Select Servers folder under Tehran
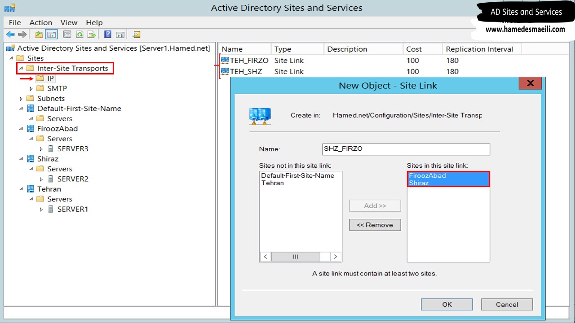The width and height of the screenshot is (575, 323). pos(54,199)
